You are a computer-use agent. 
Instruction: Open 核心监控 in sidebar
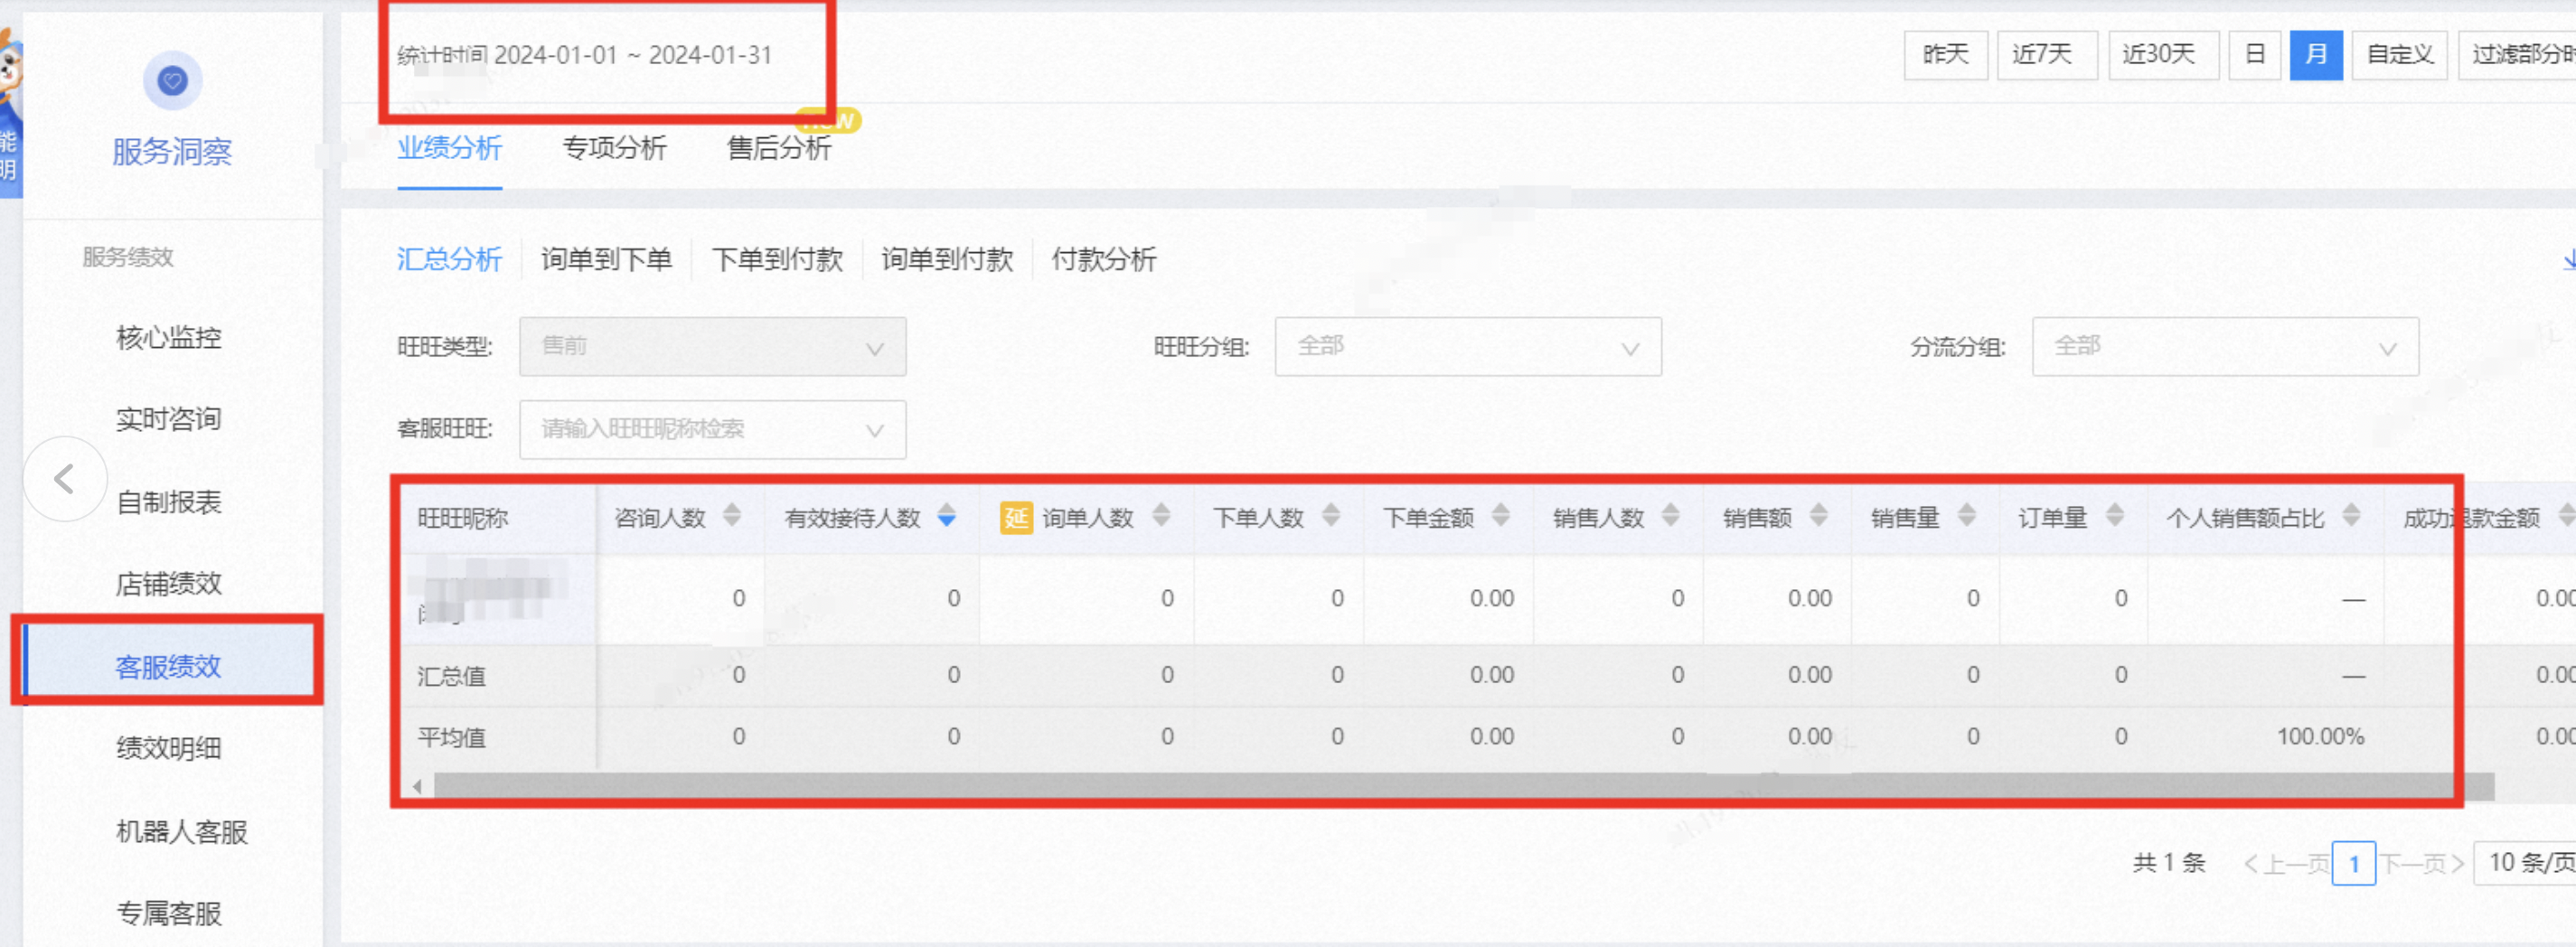tap(168, 338)
